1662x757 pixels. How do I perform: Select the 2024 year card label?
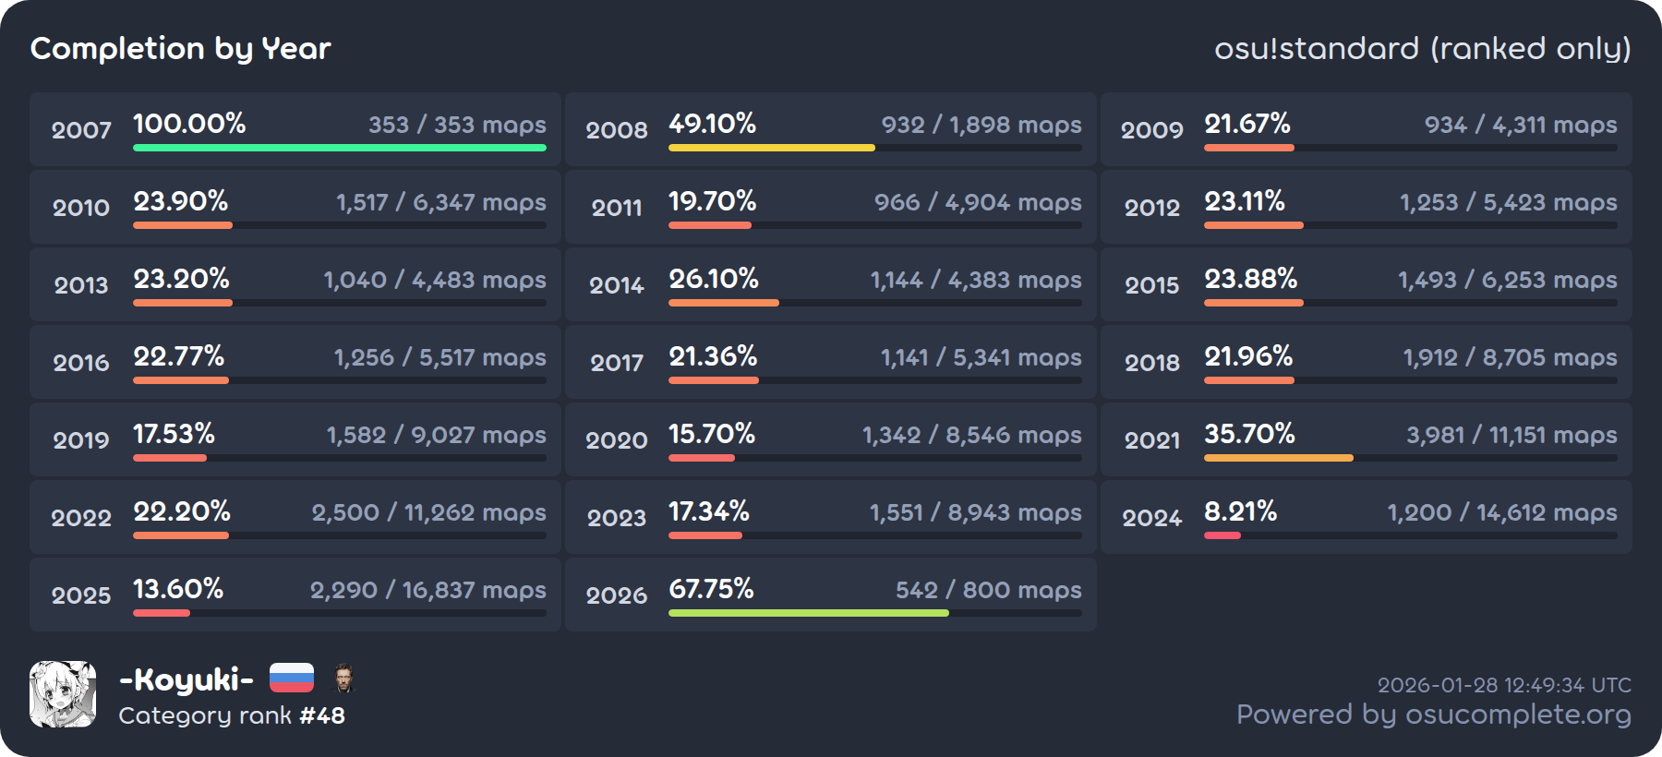click(x=1151, y=518)
